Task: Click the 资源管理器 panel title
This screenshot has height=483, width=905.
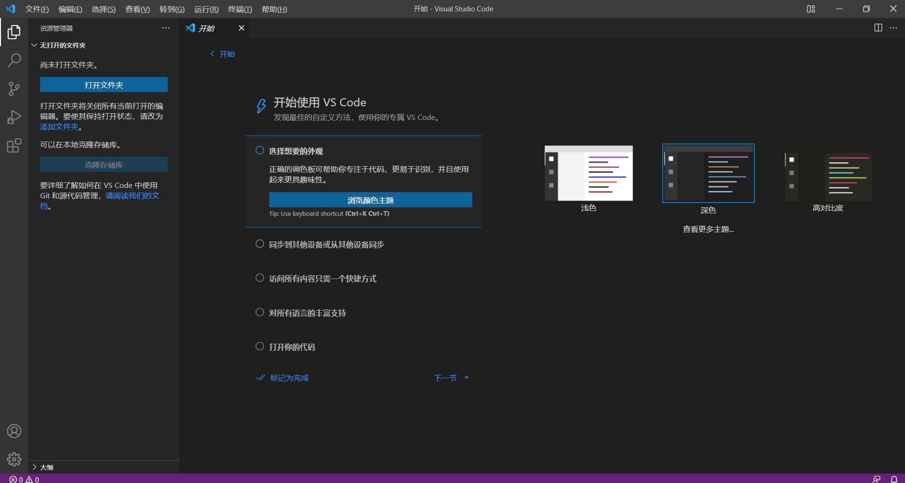Action: 56,28
